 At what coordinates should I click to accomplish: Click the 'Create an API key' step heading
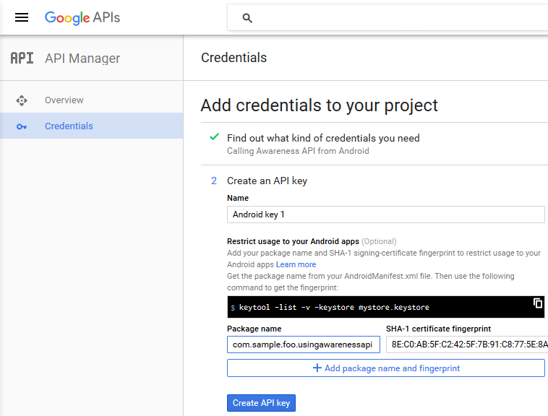[267, 181]
